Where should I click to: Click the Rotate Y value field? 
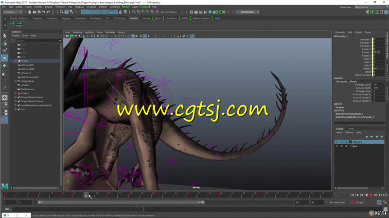point(379,52)
